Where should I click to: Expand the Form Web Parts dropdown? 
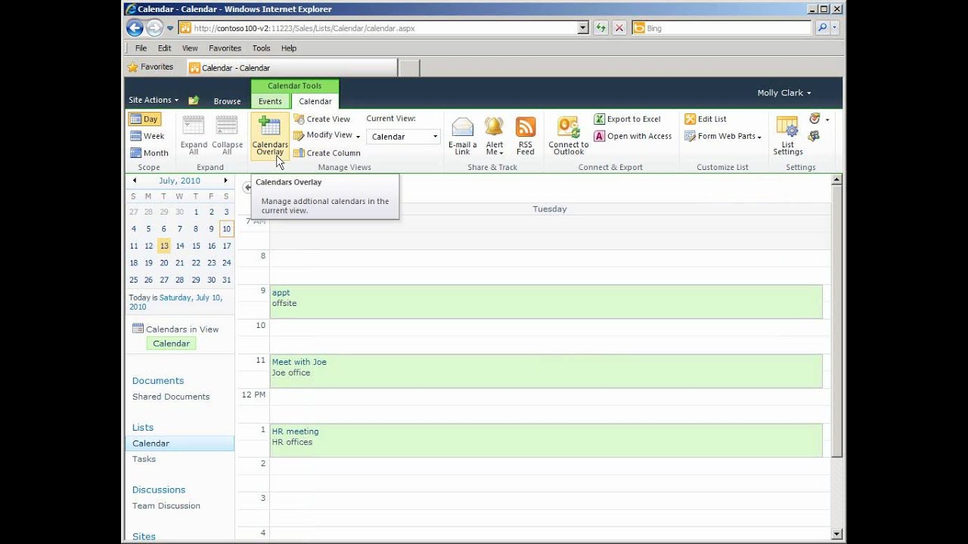pyautogui.click(x=759, y=137)
